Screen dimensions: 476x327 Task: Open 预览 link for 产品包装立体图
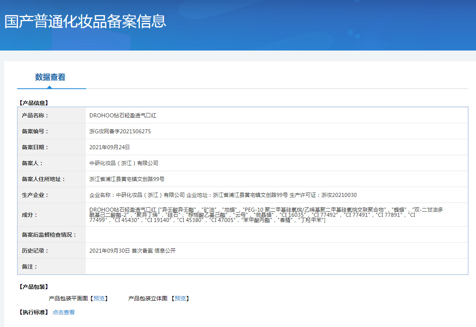(180, 298)
